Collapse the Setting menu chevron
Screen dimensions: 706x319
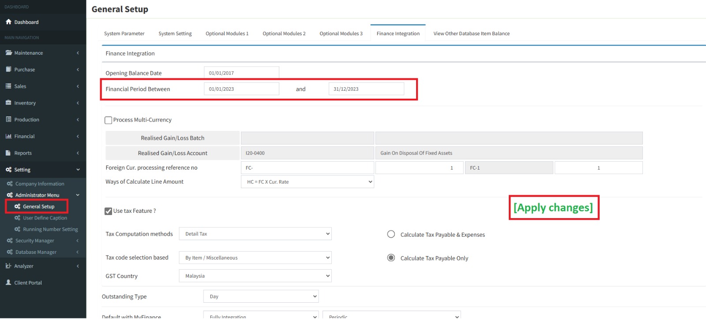78,170
